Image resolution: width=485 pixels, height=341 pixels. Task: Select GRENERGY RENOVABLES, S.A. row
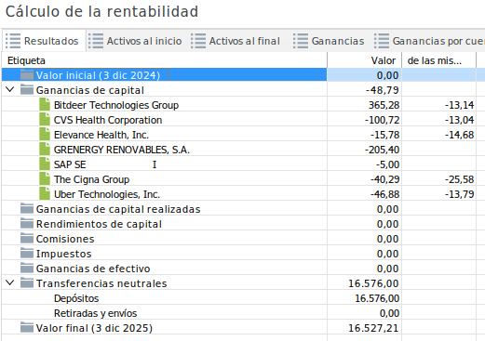pyautogui.click(x=243, y=150)
